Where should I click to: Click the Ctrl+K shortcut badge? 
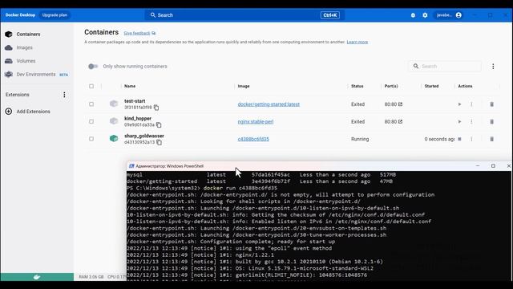(x=329, y=15)
